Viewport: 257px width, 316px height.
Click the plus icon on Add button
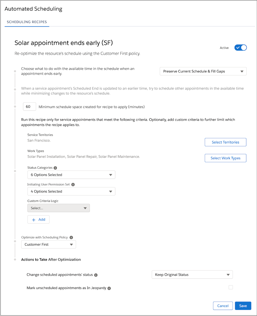pos(33,220)
